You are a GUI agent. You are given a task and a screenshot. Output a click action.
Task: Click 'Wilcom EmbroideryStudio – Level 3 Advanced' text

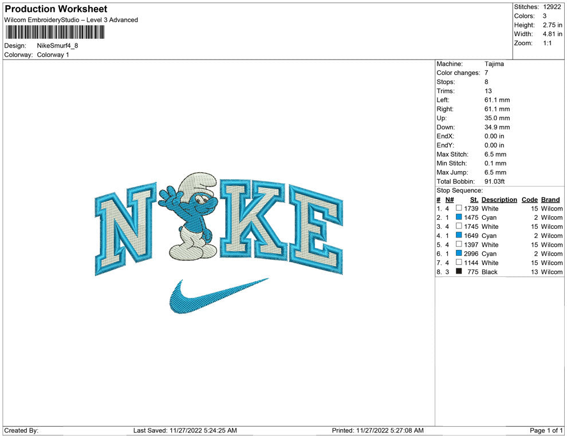click(x=71, y=20)
